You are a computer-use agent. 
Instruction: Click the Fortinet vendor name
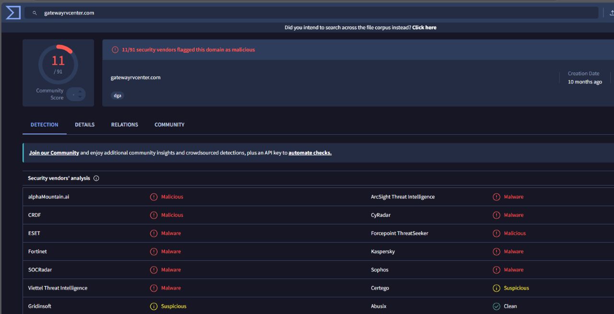pos(37,252)
